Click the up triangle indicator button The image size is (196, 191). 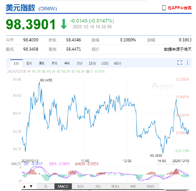[x=25, y=186]
